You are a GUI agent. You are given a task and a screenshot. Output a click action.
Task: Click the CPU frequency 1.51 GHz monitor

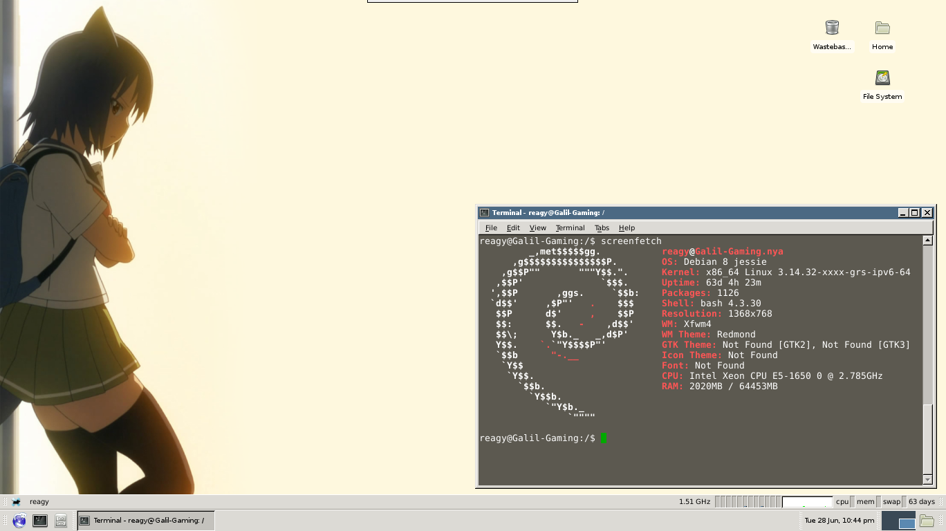point(694,502)
